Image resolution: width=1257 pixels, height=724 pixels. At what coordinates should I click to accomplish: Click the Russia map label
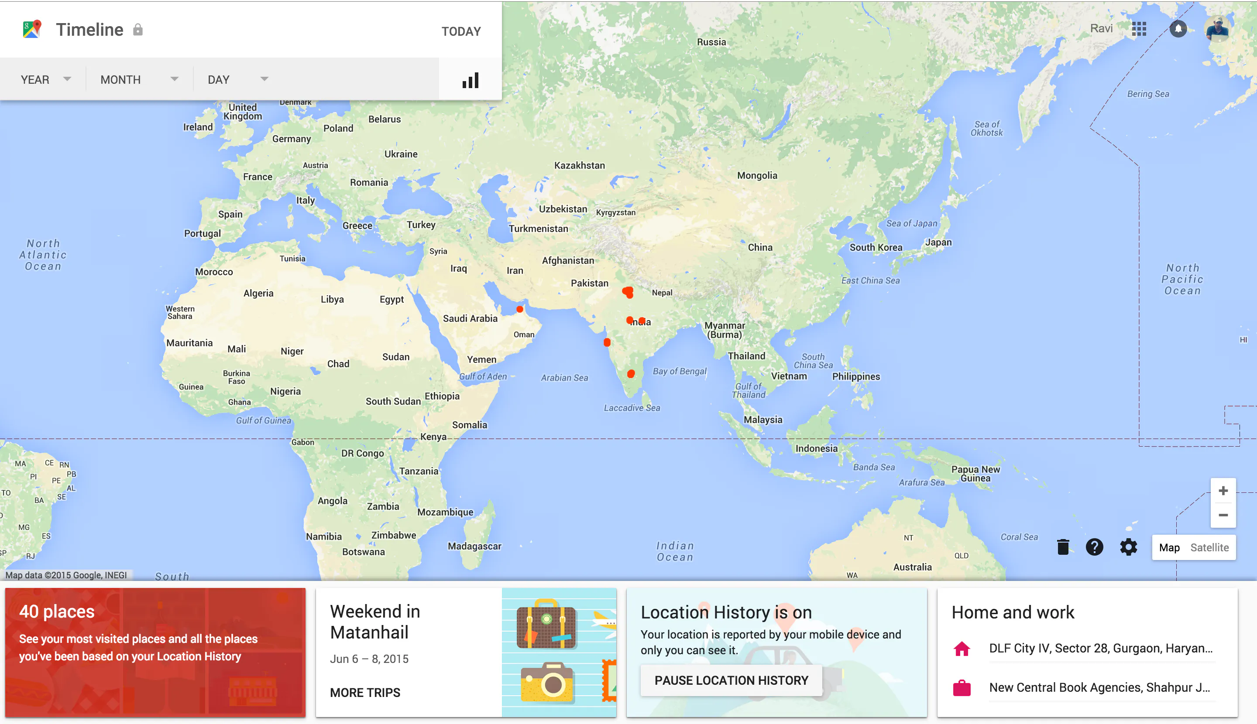[711, 42]
